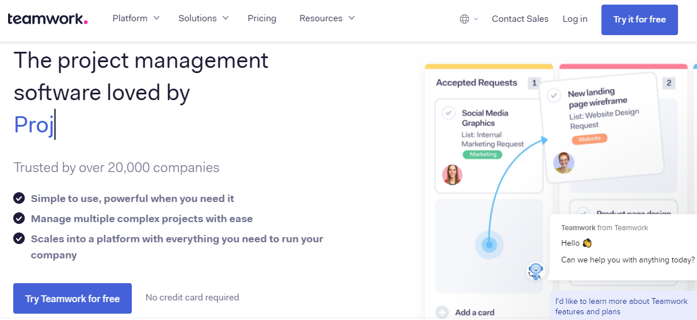Go to the Pricing page
This screenshot has height=320, width=697.
(262, 18)
